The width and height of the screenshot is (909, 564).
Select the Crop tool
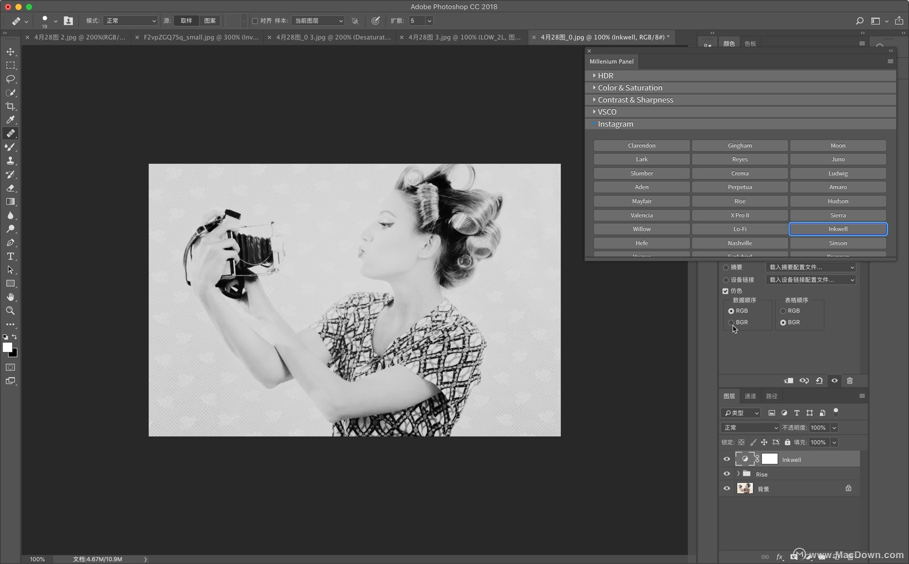click(x=11, y=107)
